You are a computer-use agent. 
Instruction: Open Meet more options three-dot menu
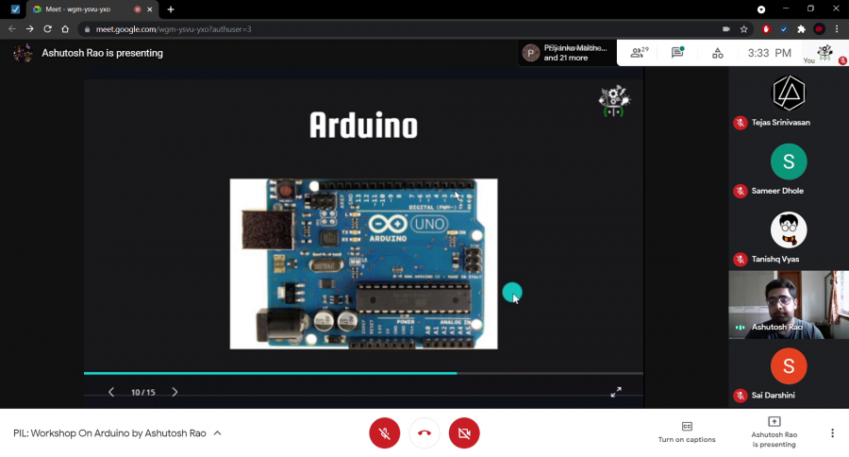pyautogui.click(x=832, y=433)
